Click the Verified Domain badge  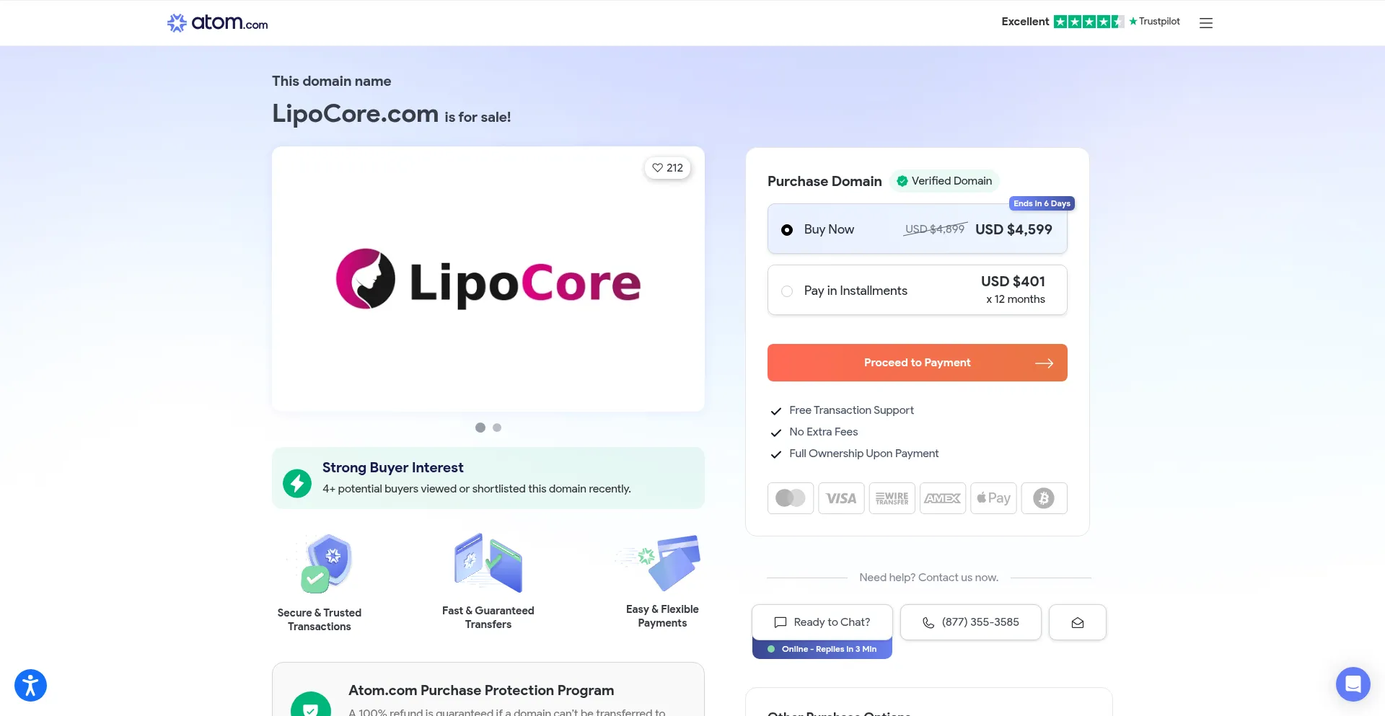(x=944, y=181)
